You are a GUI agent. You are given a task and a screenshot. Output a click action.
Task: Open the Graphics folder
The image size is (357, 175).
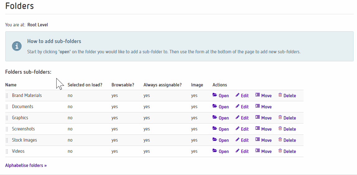[220, 118]
